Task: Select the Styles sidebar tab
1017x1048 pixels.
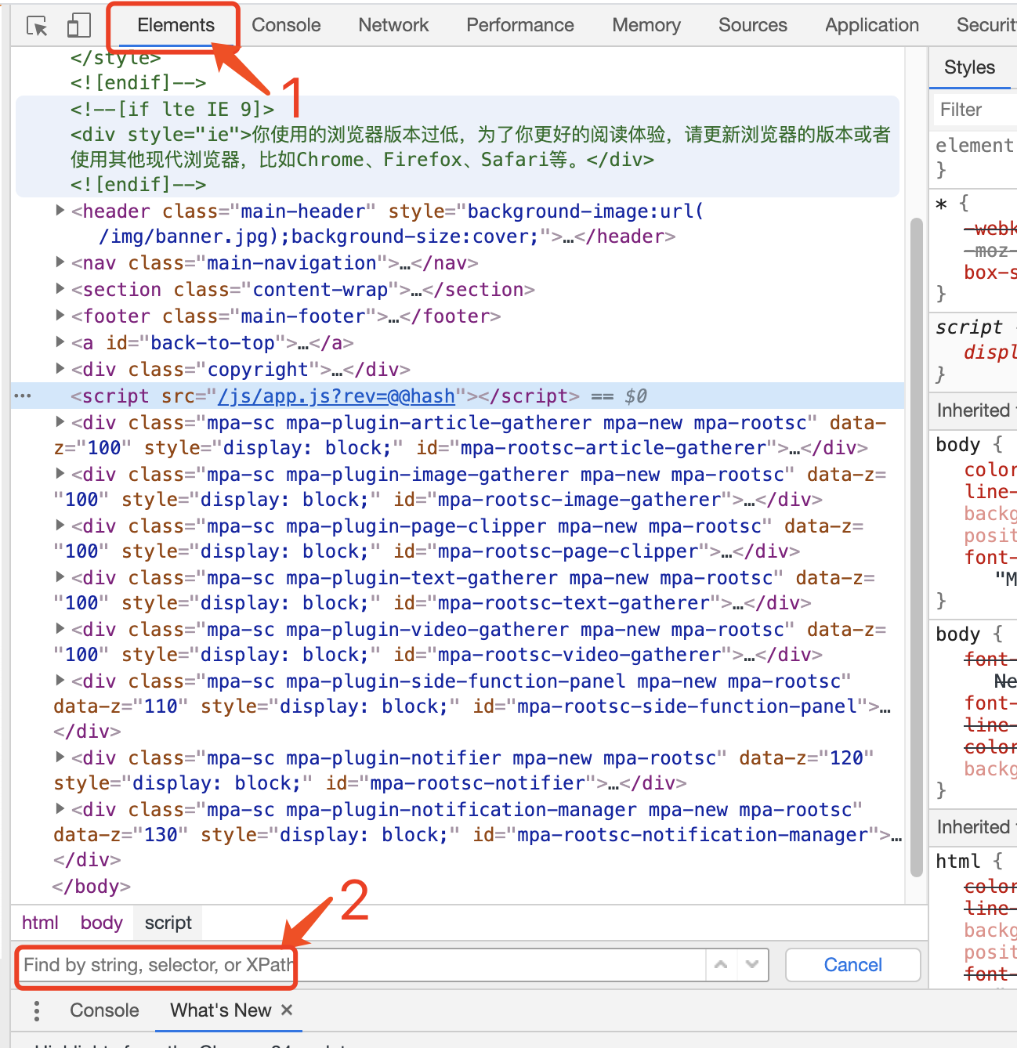Action: (x=969, y=67)
